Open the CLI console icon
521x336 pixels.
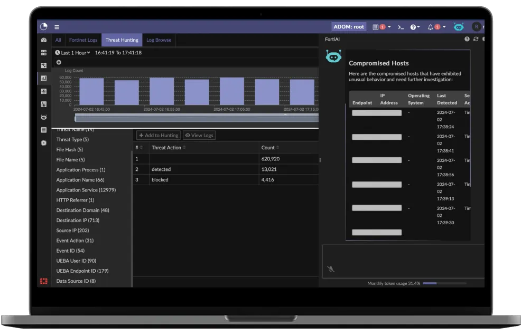tap(401, 27)
